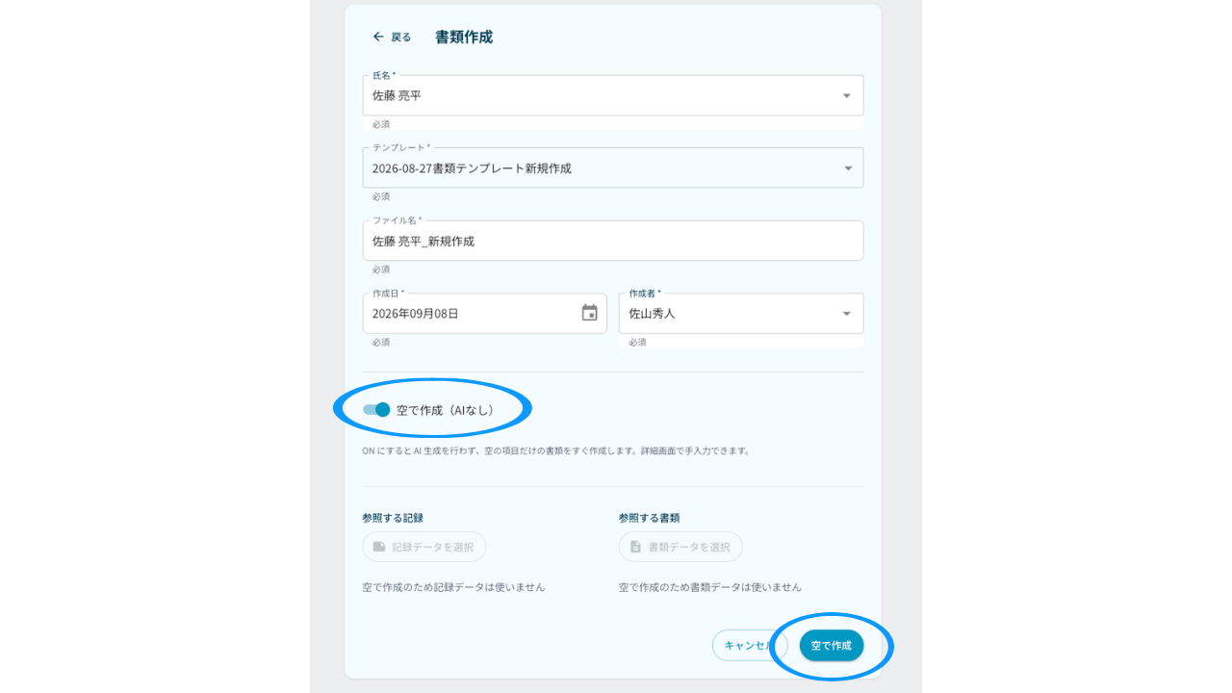The image size is (1232, 693).
Task: Open the テンプレート dropdown arrow
Action: [x=848, y=168]
